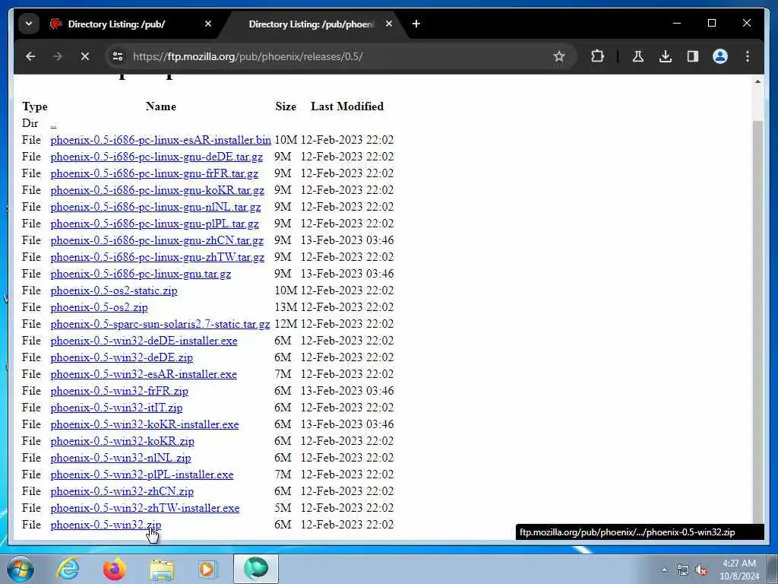Open phoenix-0.5-i686-pc-linux-gnu-koKR.tar.gz link
This screenshot has width=778, height=584.
(157, 190)
